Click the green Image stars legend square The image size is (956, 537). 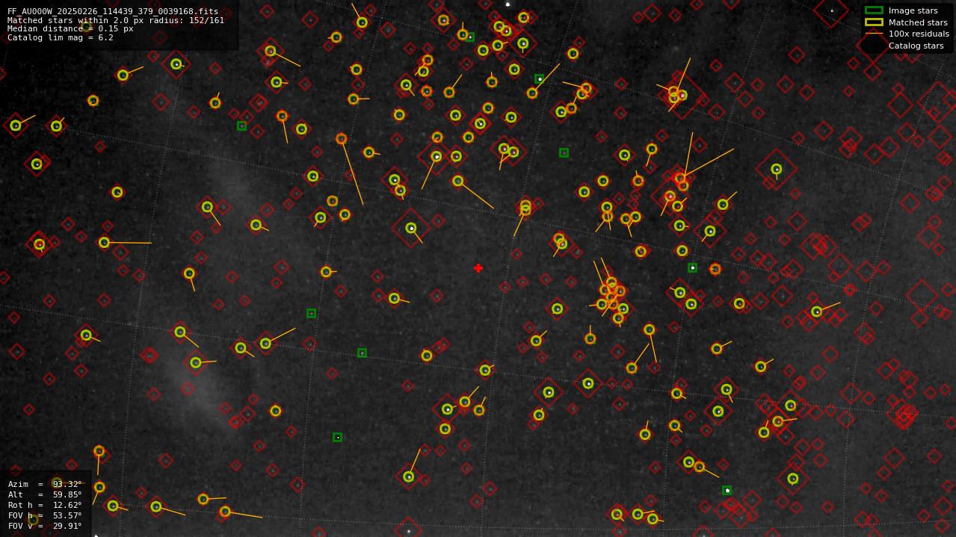click(x=874, y=10)
